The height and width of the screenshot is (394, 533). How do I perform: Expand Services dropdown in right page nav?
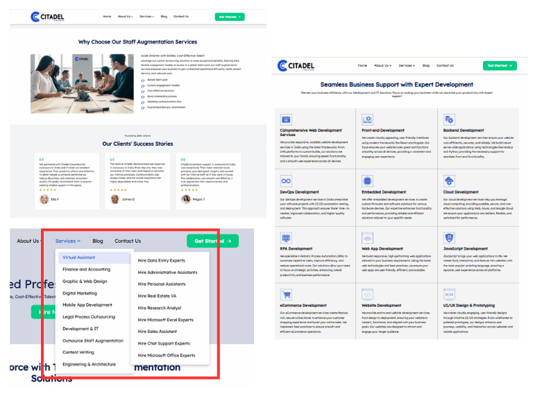(407, 66)
